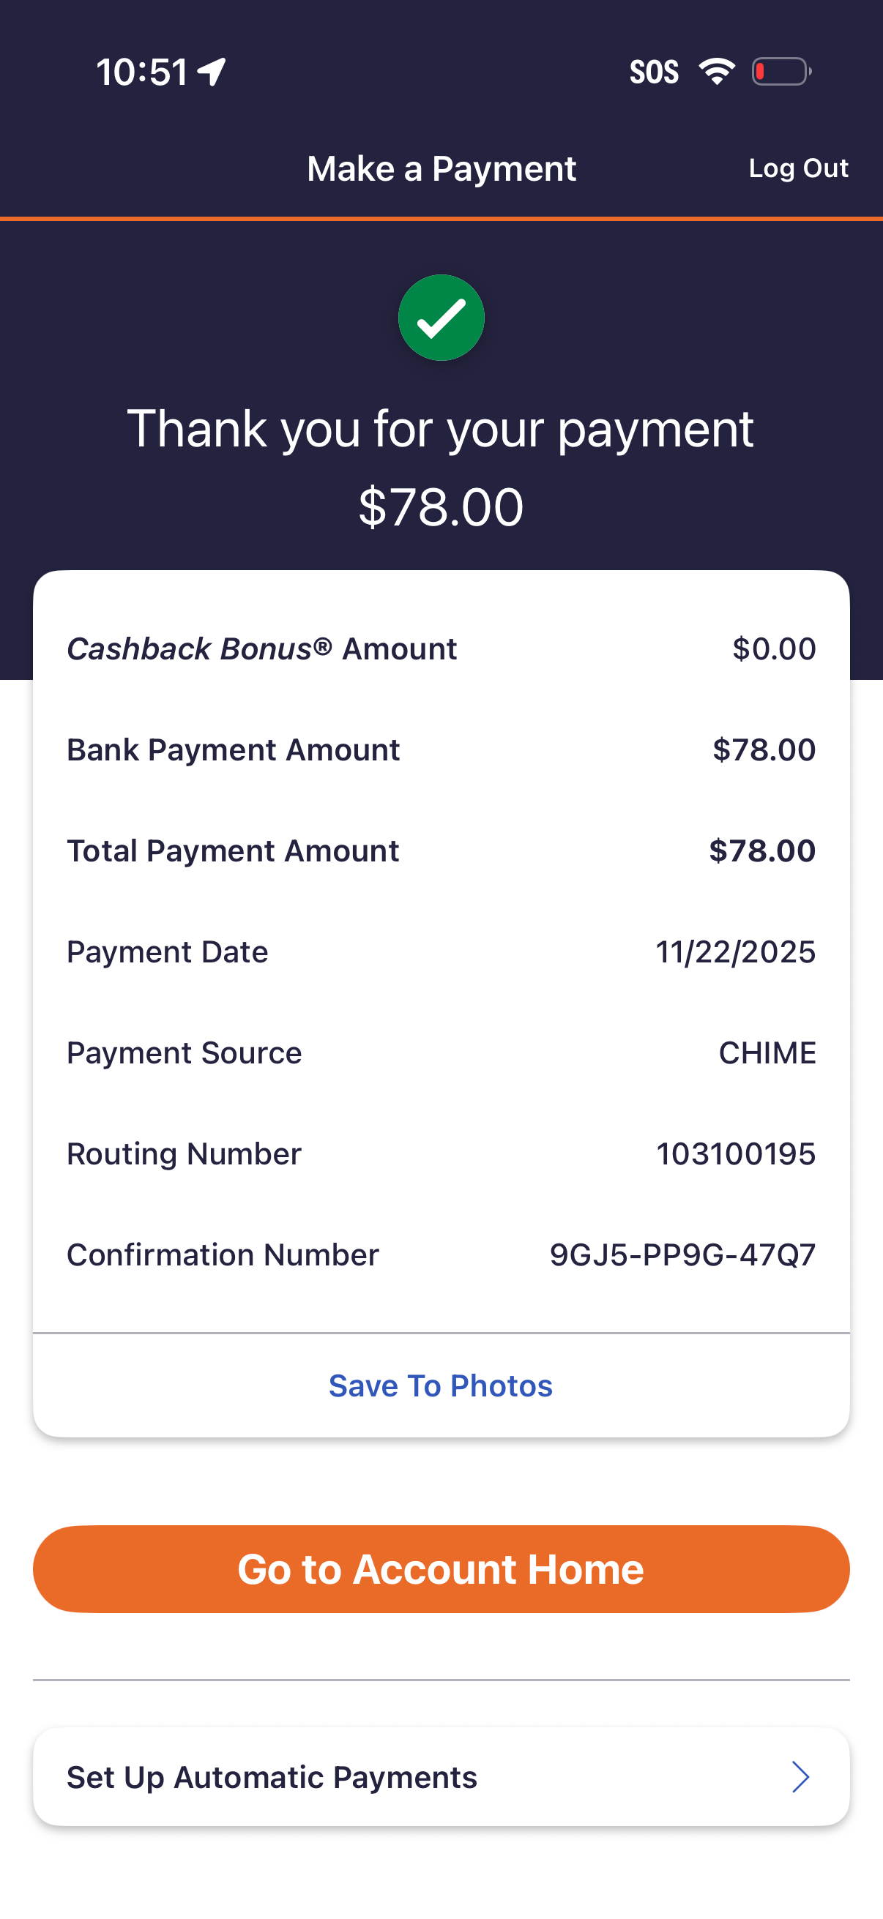Viewport: 883px width, 1919px height.
Task: Tap the green payment success checkmark
Action: pos(441,318)
